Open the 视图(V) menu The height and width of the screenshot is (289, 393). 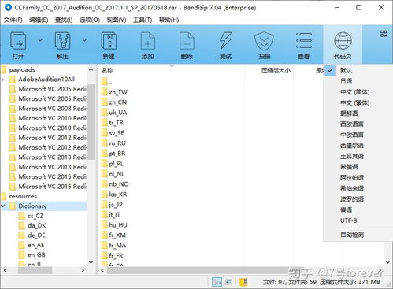(x=117, y=20)
